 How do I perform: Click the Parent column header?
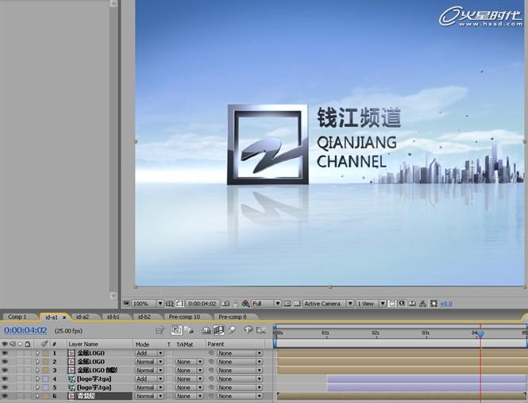tap(216, 344)
